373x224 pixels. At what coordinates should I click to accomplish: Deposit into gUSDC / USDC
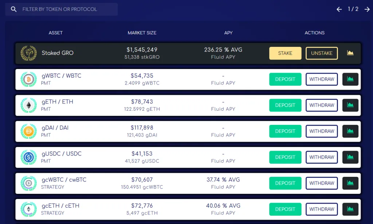285,157
